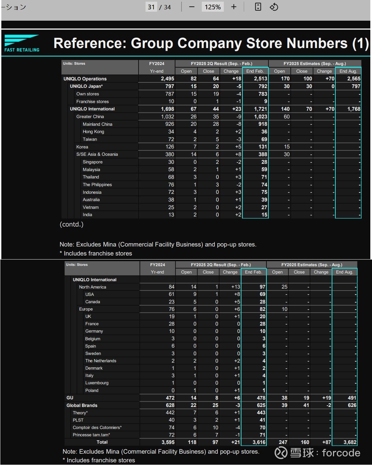The height and width of the screenshot is (465, 372).
Task: Click 'Malaysia' row label
Action: point(92,169)
